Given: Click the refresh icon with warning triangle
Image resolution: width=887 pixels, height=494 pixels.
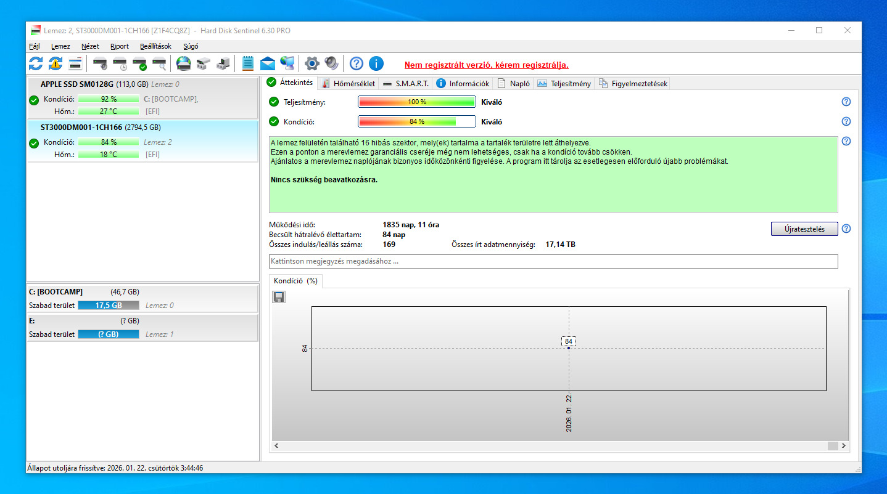Looking at the screenshot, I should 56,63.
